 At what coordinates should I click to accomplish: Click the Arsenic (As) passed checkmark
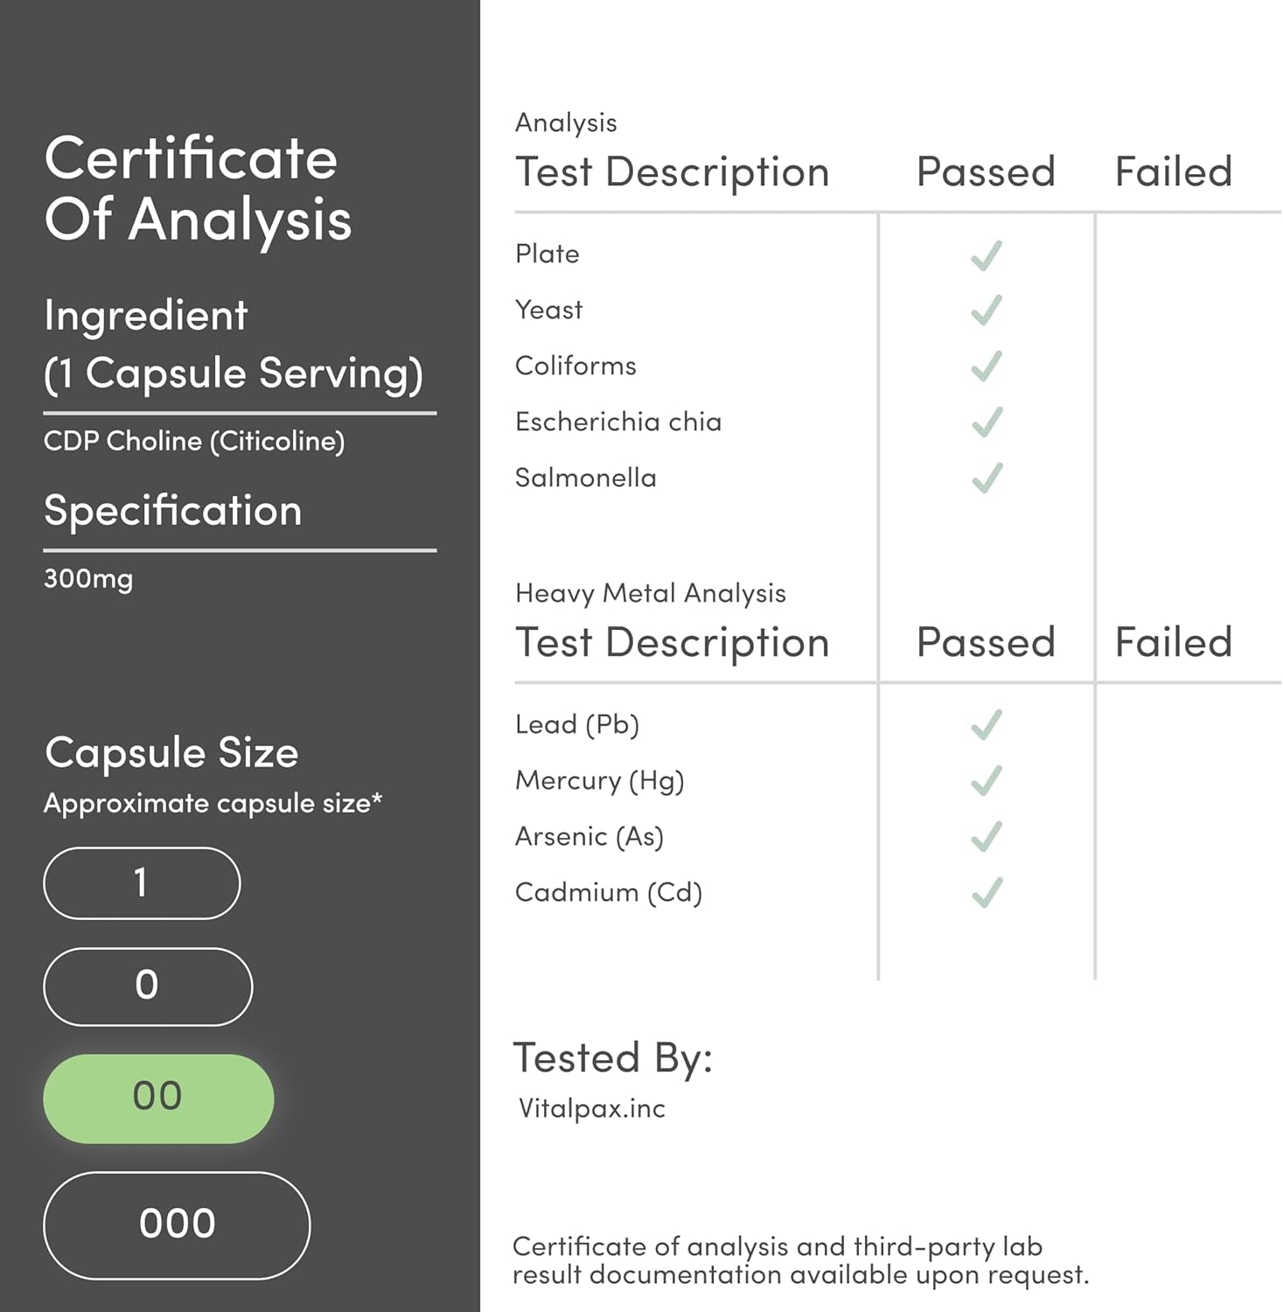point(987,837)
